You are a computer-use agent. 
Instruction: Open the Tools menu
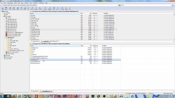click(x=31, y=3)
